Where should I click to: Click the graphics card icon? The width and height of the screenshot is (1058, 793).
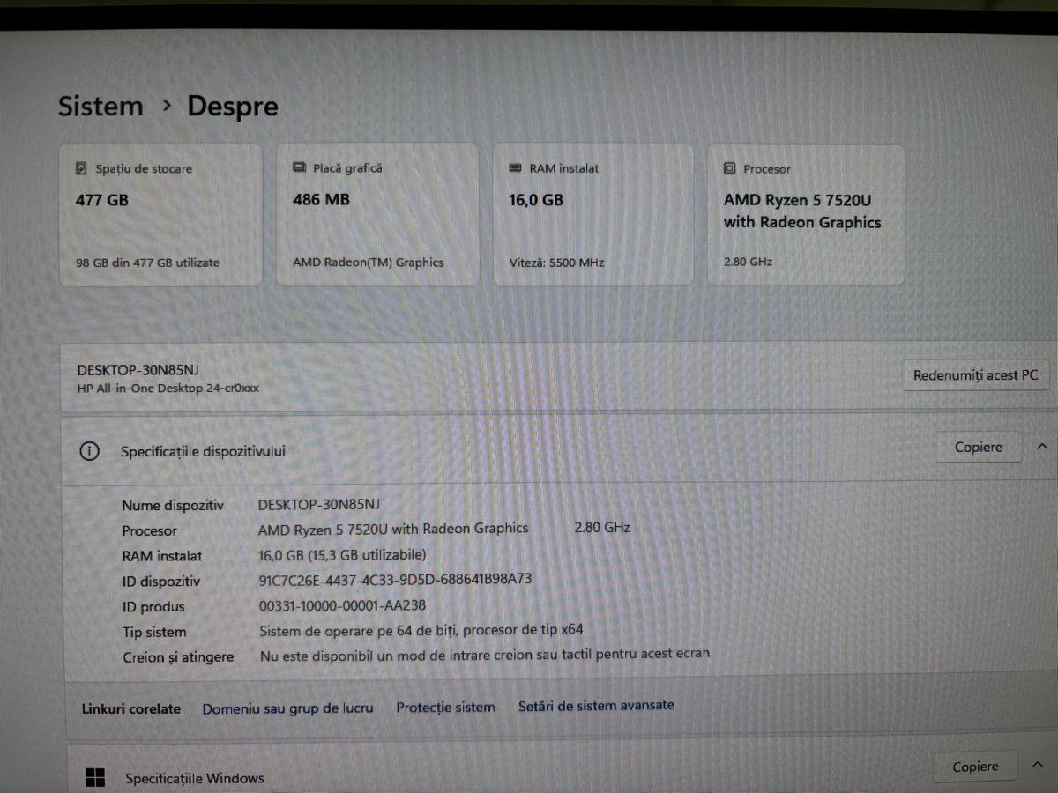[298, 168]
